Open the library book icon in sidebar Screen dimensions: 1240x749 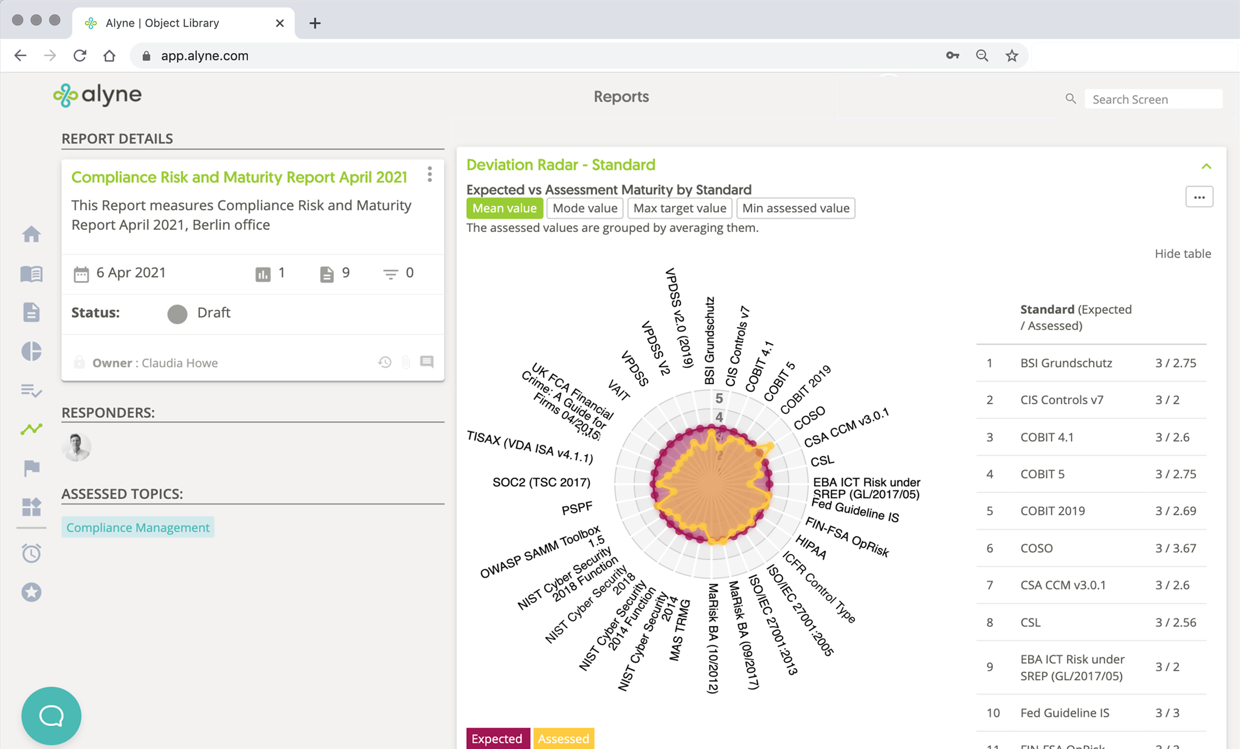point(31,274)
